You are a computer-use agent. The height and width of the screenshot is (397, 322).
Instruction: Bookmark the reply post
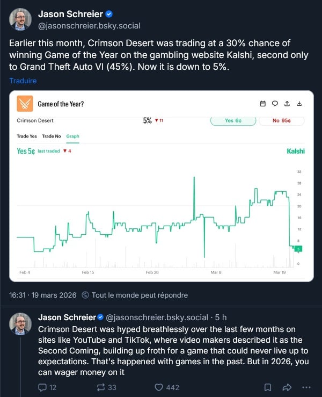click(x=267, y=387)
